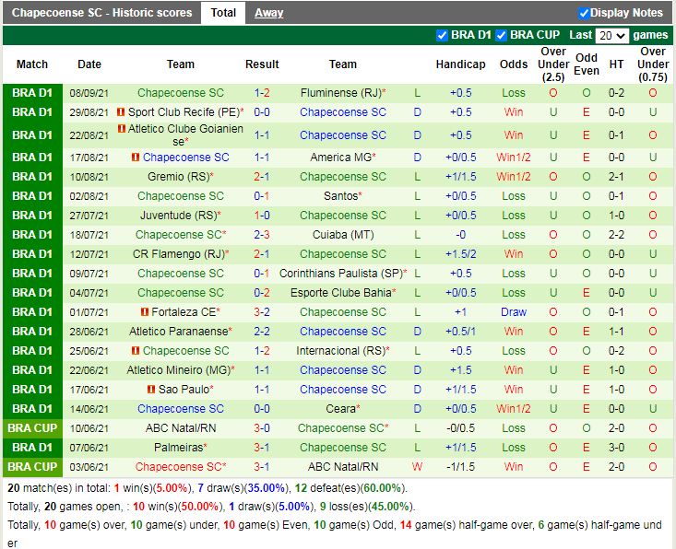Screen dimensions: 676x549
Task: Click red card icon beside Fortaleza CE
Action: click(x=145, y=312)
